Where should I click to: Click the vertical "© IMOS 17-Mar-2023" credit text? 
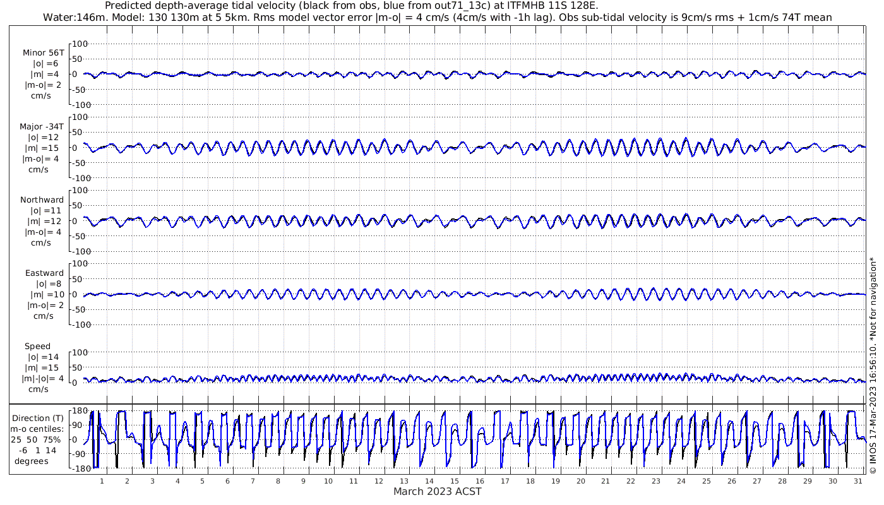point(873,365)
